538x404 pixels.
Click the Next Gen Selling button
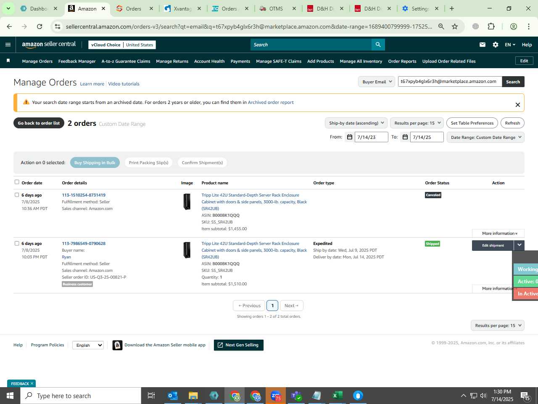239,345
